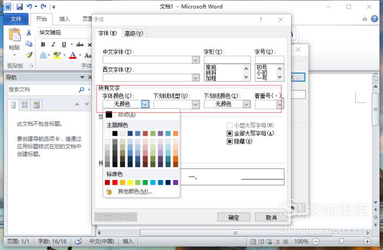
Task: Apply underline from the ribbon
Action: tap(64, 44)
